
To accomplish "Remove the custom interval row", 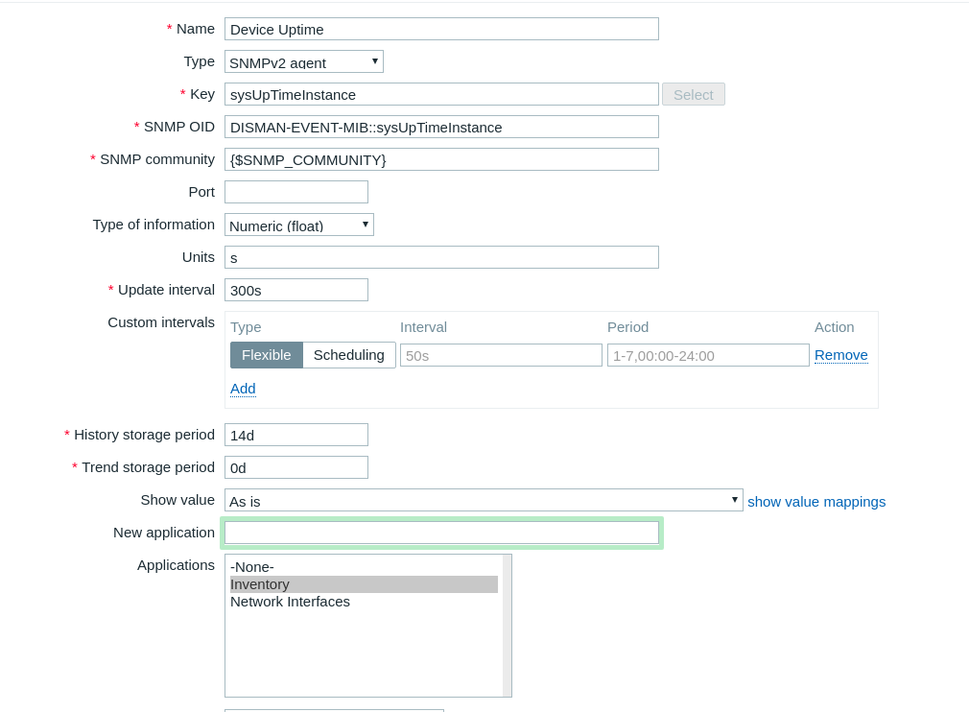I will click(841, 355).
